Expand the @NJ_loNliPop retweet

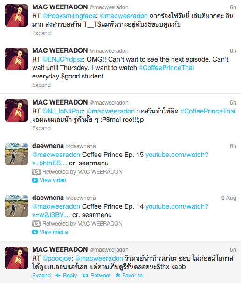41,128
